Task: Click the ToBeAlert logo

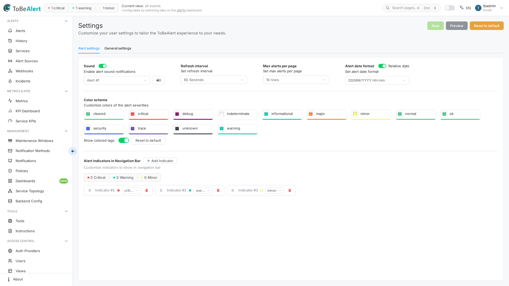Action: (x=22, y=8)
